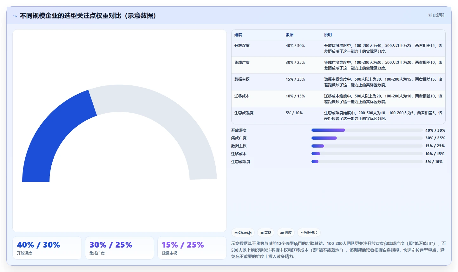458x272 pixels.
Task: Click the 迁移成本 progress bar
Action: 367,154
